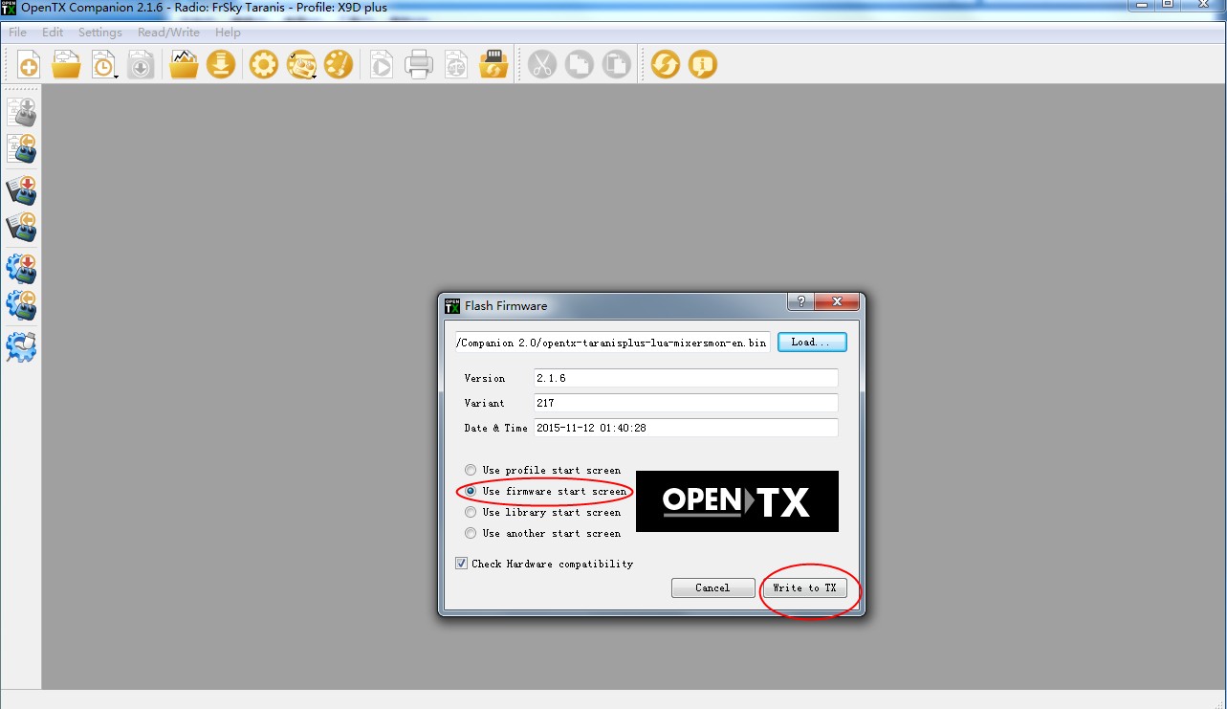Click the Simulate play-page toolbar icon
1227x709 pixels.
(381, 65)
